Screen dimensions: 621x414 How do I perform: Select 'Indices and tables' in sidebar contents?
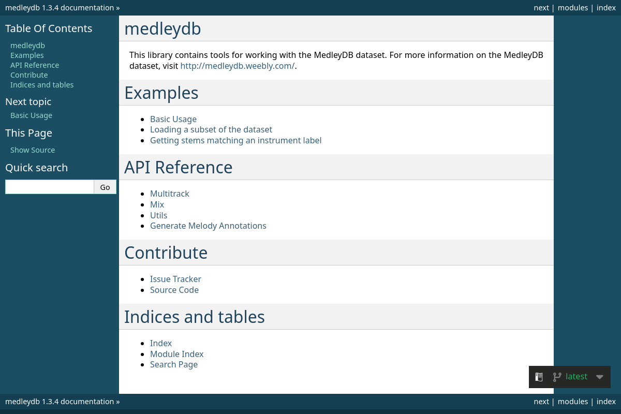pyautogui.click(x=42, y=85)
